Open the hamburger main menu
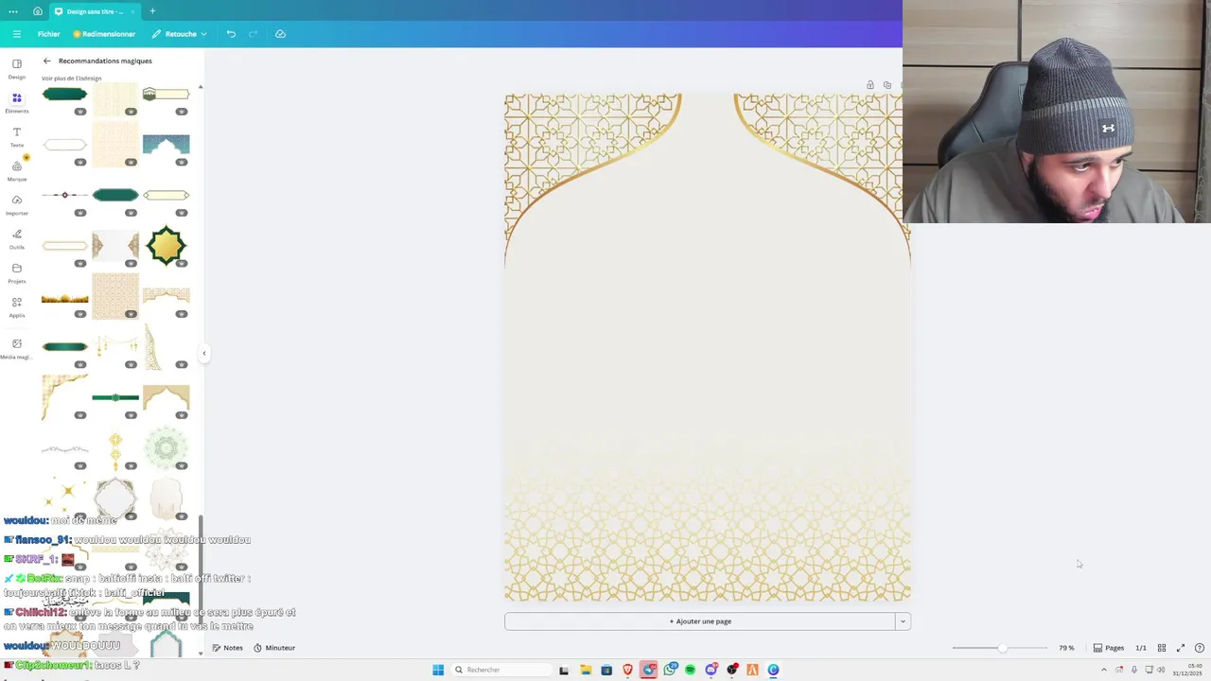Image resolution: width=1211 pixels, height=681 pixels. click(x=16, y=34)
